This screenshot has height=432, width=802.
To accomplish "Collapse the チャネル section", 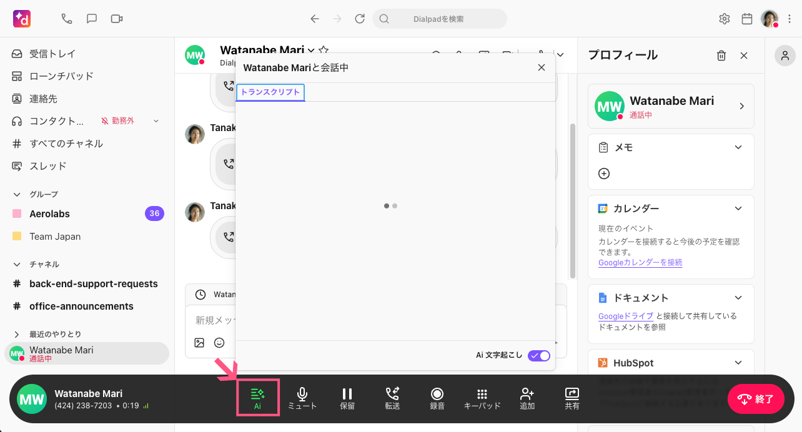I will coord(17,264).
